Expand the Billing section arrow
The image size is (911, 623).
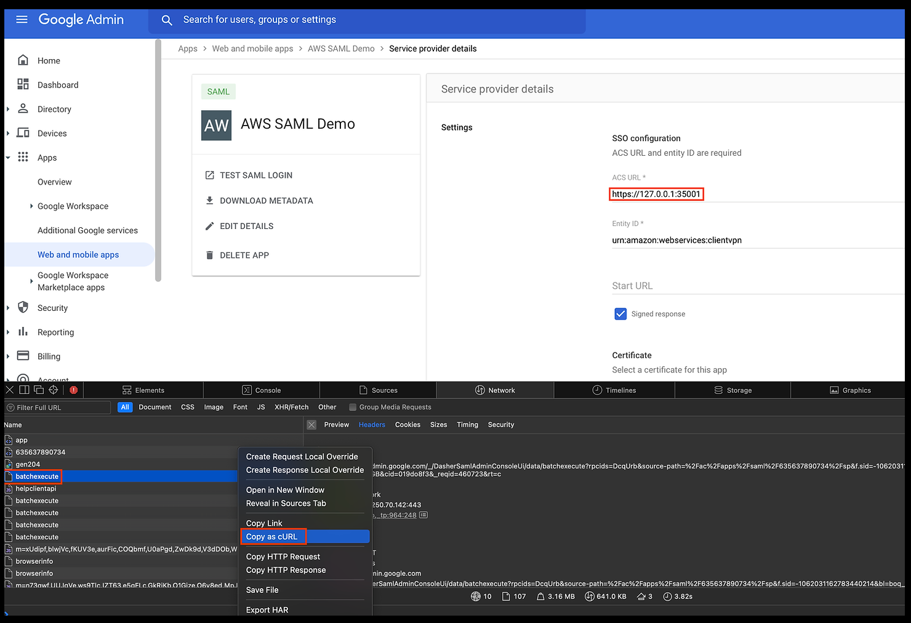(x=8, y=356)
